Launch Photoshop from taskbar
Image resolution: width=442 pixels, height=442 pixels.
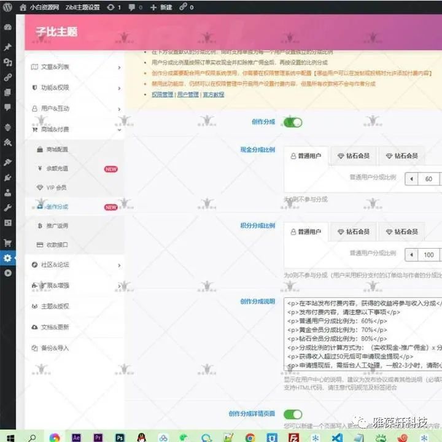tap(120, 438)
